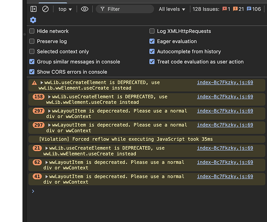267x222 pixels.
Task: Disable Eager evaluation checkbox
Action: point(152,41)
